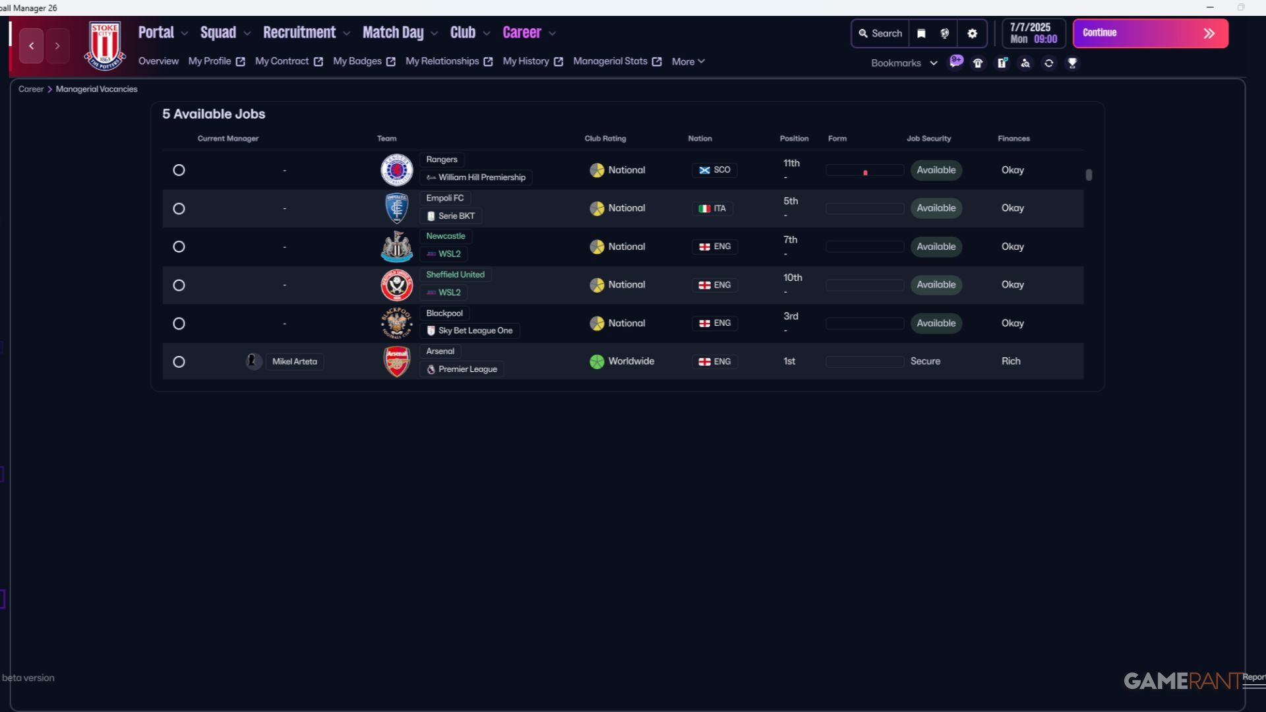
Task: Click the squad shirt bookmark icon
Action: tap(979, 63)
